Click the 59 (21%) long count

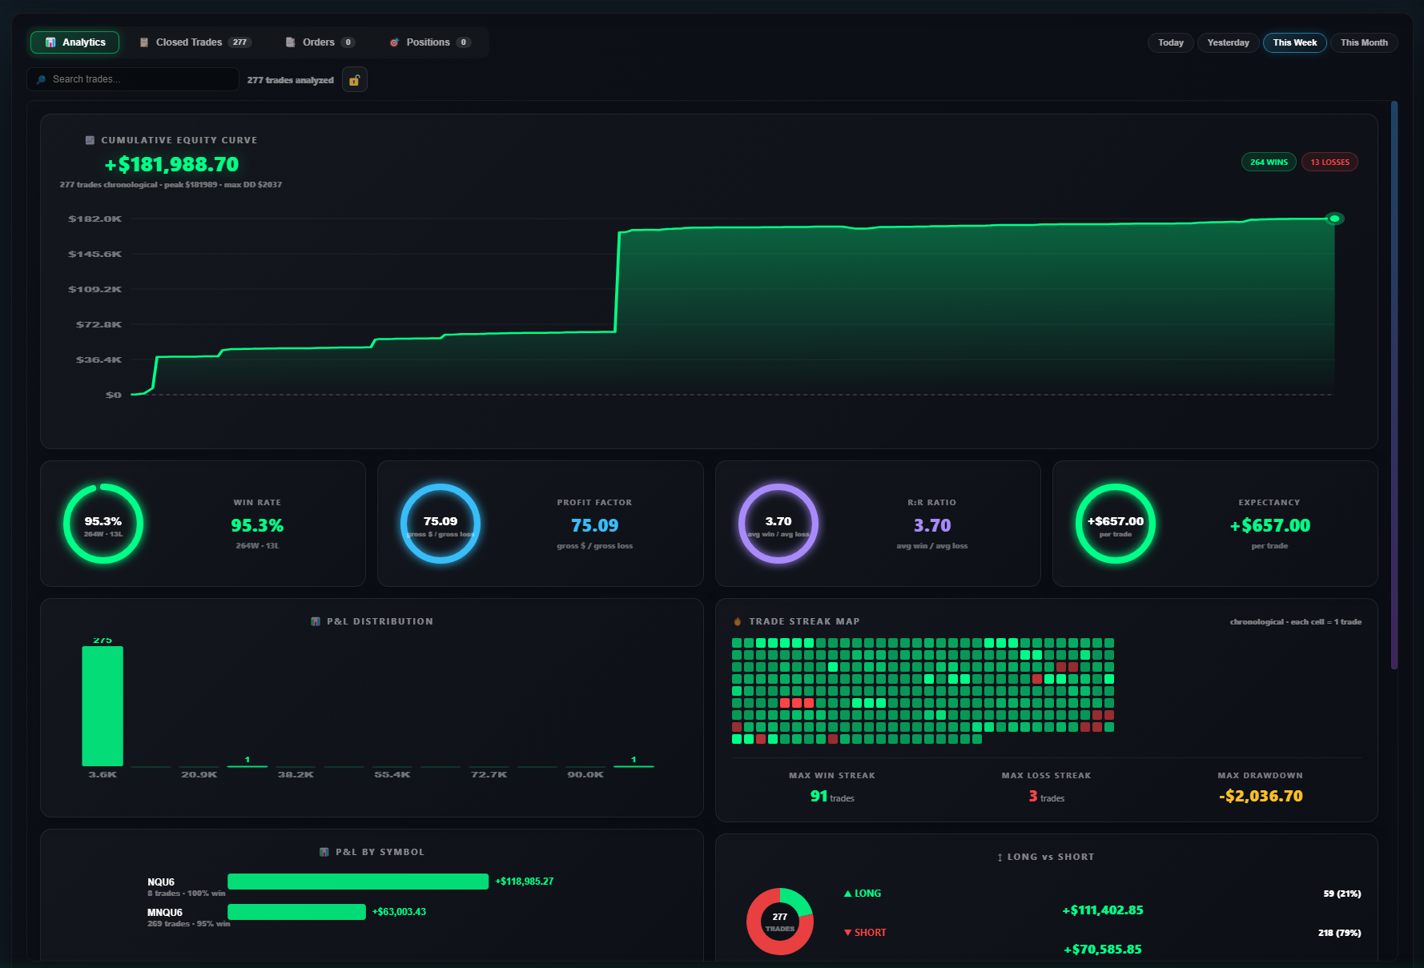(x=1342, y=894)
